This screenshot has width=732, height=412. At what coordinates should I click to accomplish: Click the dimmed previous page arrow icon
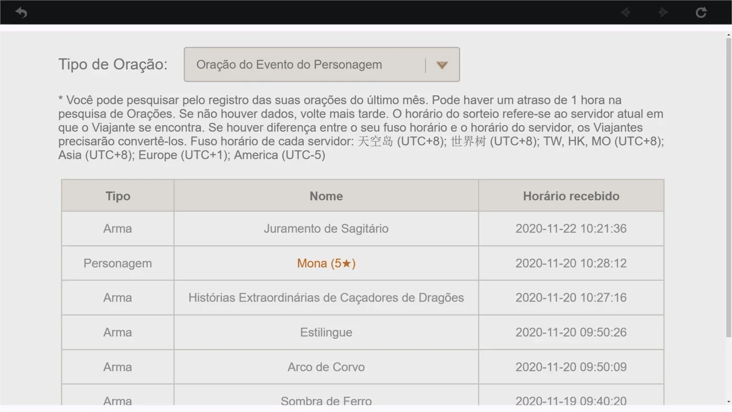click(625, 12)
